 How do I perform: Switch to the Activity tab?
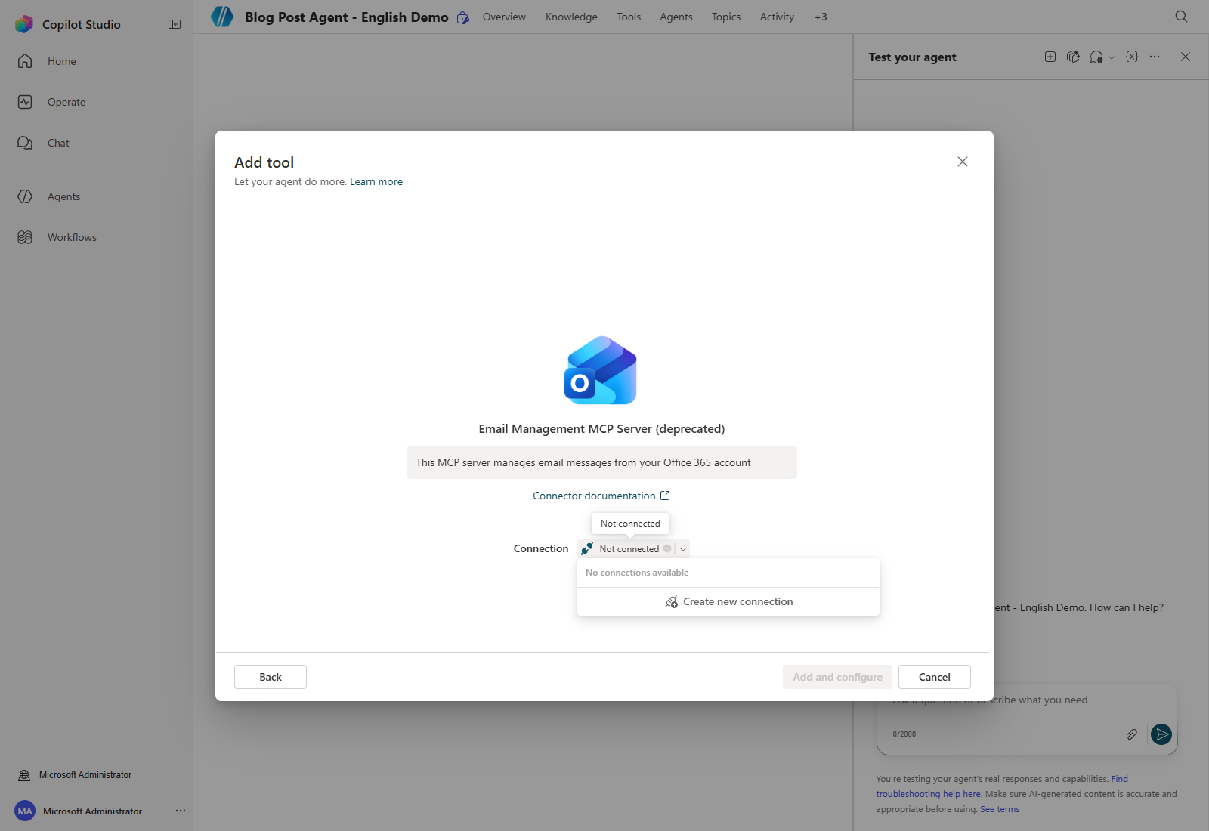pyautogui.click(x=777, y=17)
